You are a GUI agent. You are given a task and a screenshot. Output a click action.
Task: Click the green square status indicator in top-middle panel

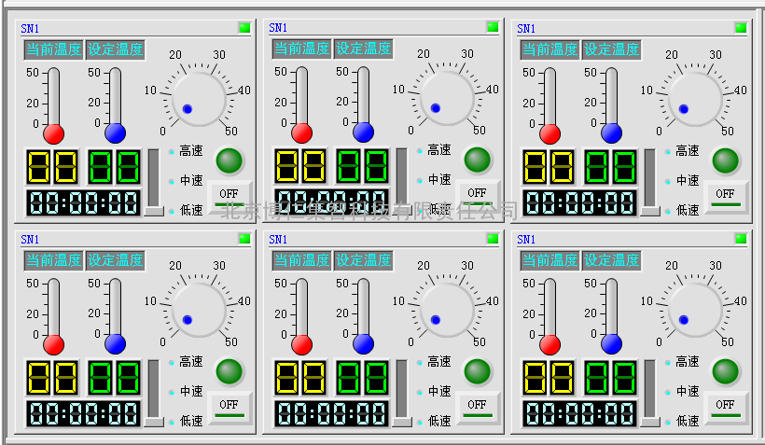493,27
